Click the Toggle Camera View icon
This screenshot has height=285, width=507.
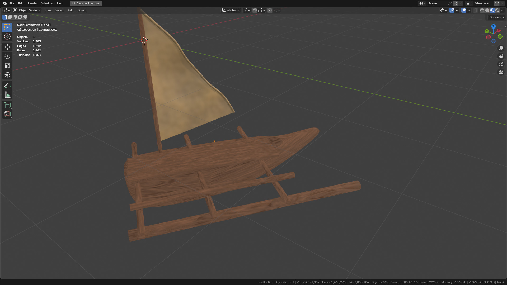[x=501, y=64]
